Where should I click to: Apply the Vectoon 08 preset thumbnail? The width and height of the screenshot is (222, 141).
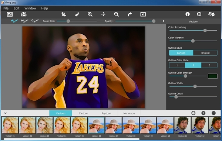tap(131, 125)
